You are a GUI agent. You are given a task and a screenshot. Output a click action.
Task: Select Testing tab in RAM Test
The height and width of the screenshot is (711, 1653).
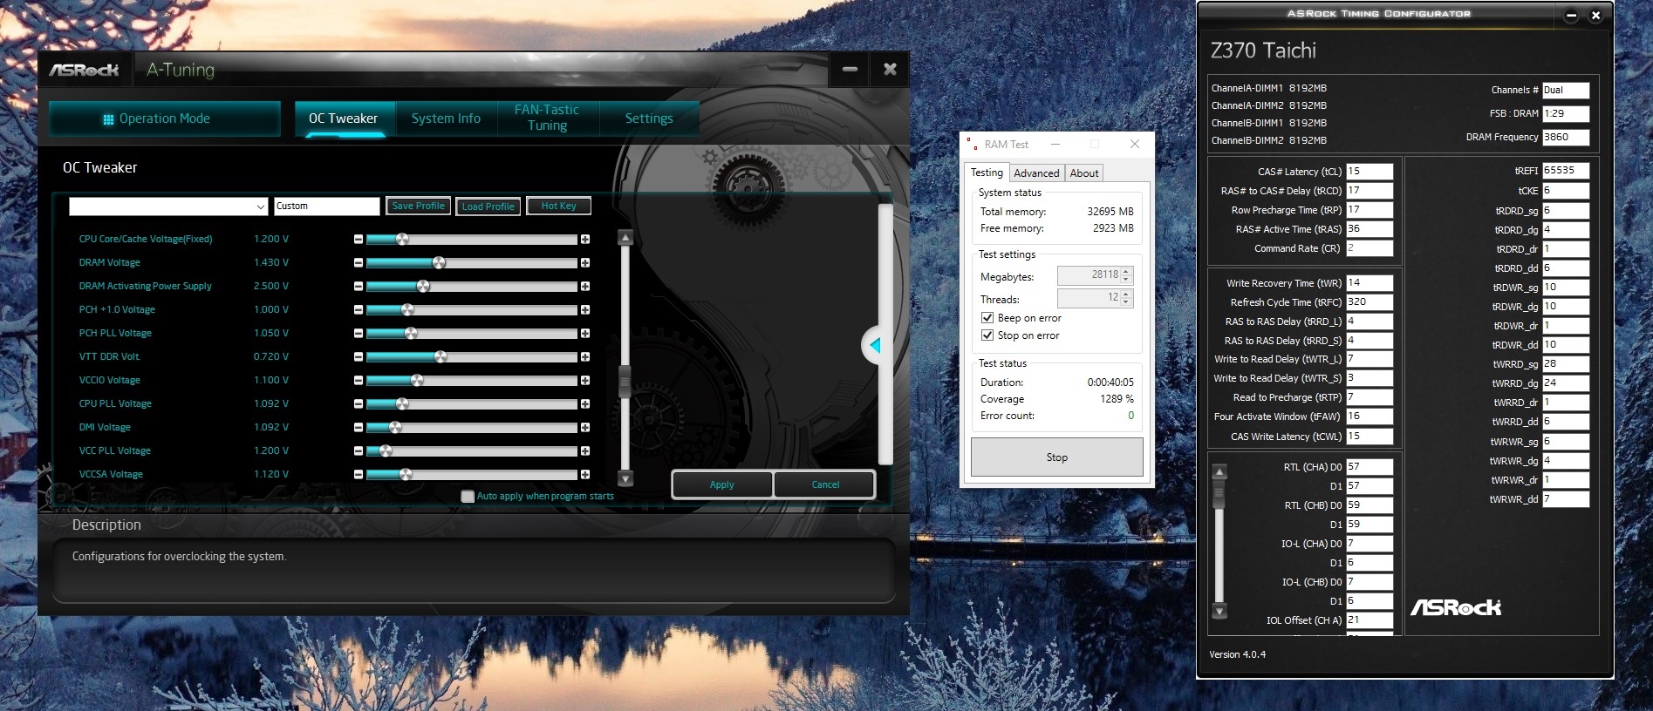pos(987,173)
